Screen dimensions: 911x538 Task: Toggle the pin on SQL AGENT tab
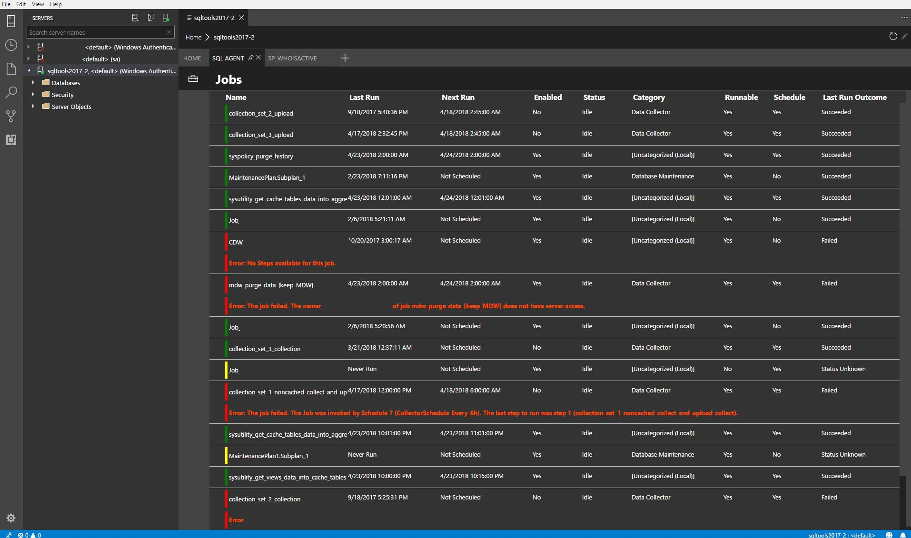pos(251,58)
